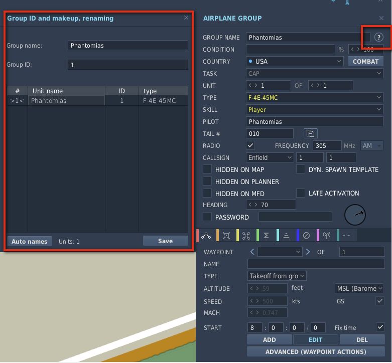This screenshot has height=363, width=392.
Task: Click the PILOT name field
Action: click(x=315, y=121)
